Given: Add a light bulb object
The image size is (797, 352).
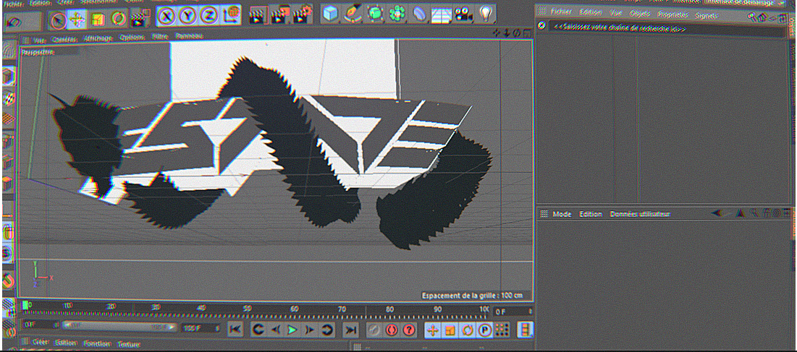Looking at the screenshot, I should tap(486, 13).
